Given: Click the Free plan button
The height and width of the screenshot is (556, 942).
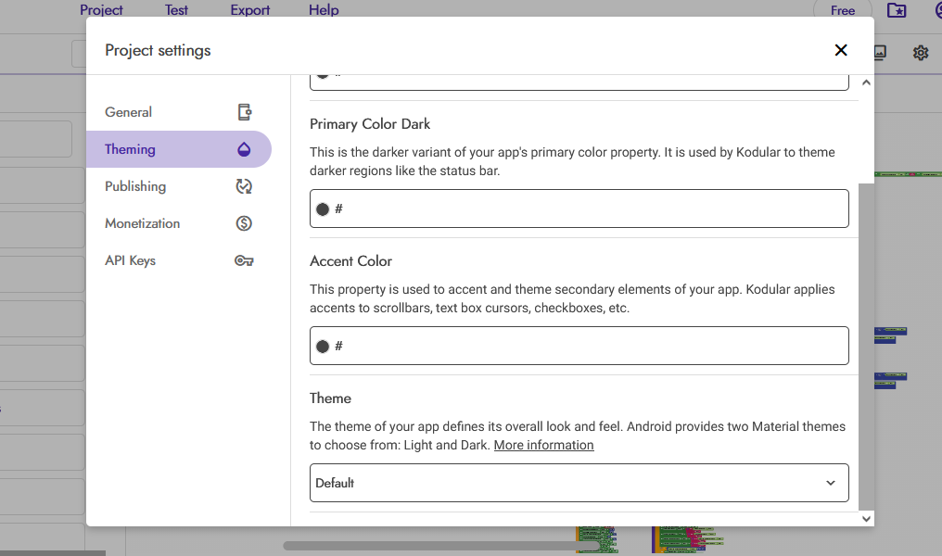Looking at the screenshot, I should coord(842,10).
